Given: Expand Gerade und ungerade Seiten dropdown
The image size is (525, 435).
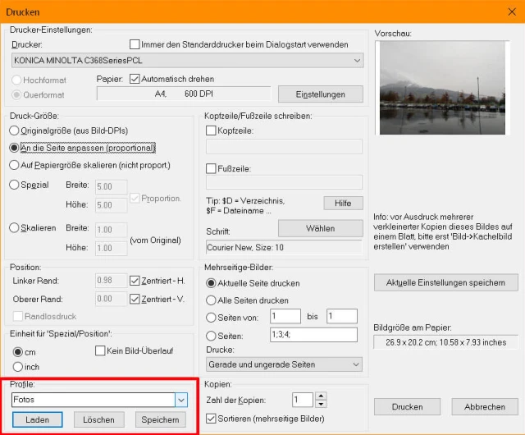Looking at the screenshot, I should click(356, 364).
